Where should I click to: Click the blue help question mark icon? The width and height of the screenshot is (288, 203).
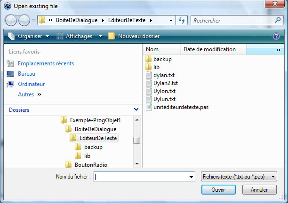pos(276,36)
